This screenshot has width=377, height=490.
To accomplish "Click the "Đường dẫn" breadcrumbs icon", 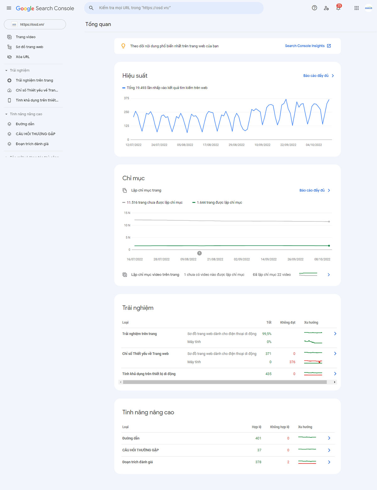I will point(10,124).
